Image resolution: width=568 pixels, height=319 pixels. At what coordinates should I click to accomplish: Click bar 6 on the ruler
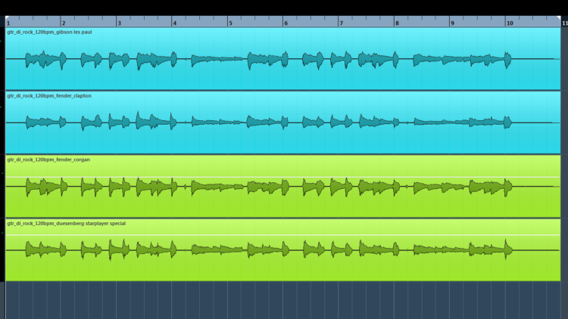[x=286, y=23]
